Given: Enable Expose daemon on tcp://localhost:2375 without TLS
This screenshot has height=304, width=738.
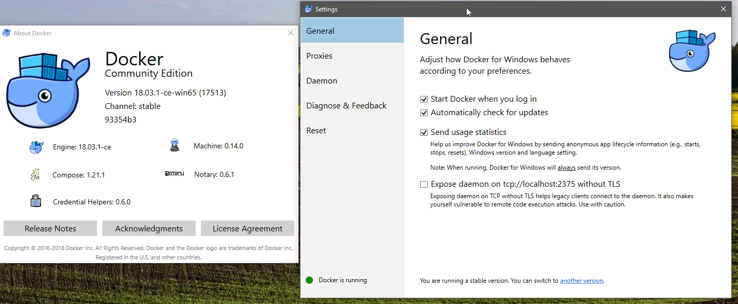Looking at the screenshot, I should (424, 184).
